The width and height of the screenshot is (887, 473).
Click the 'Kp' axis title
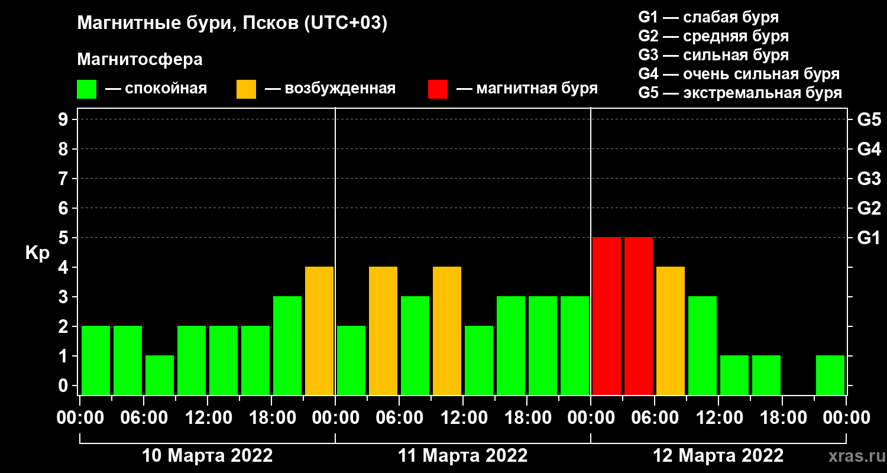point(37,253)
